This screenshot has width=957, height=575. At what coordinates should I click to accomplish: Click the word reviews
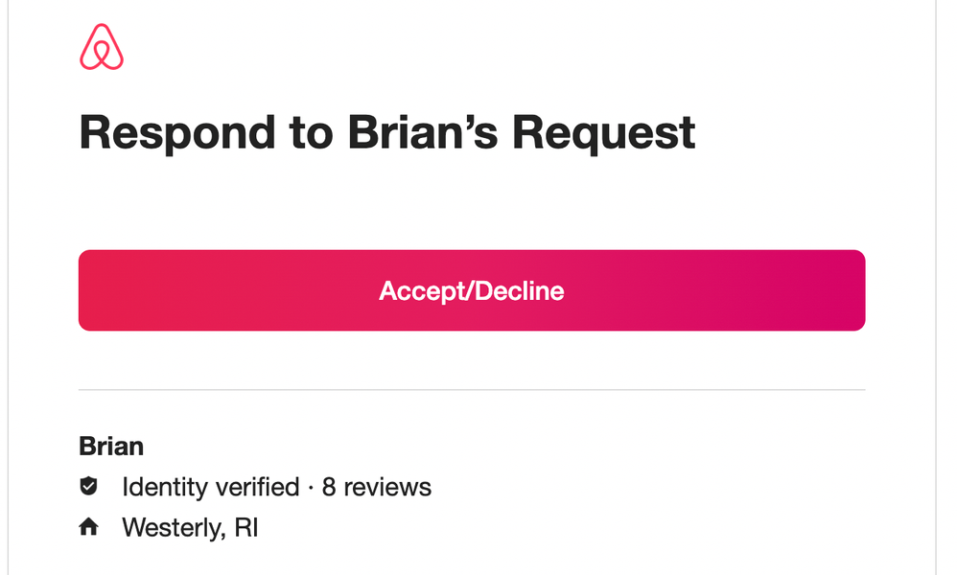click(x=387, y=487)
